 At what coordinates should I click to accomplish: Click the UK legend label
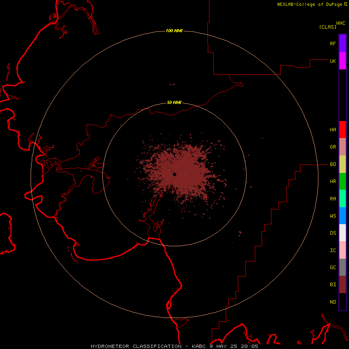333,61
